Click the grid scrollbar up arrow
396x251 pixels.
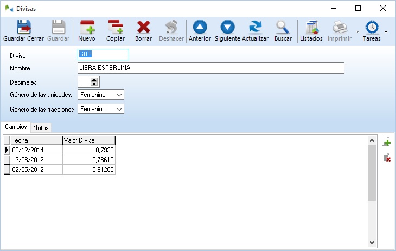click(x=372, y=140)
